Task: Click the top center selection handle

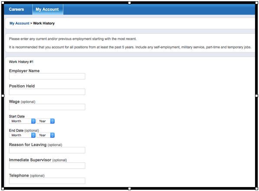Action: pos(129,3)
